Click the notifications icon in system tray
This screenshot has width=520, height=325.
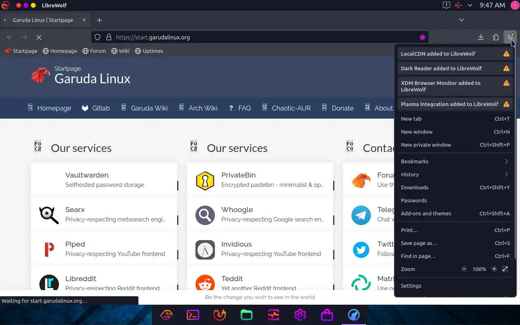click(446, 5)
